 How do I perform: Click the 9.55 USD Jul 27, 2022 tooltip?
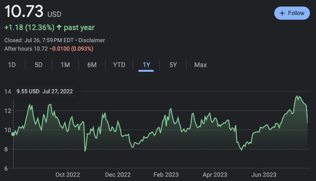(x=45, y=91)
